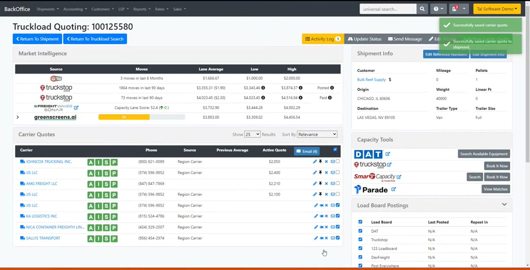The height and width of the screenshot is (270, 530).
Task: Click the pin icon for JOHNCOX TRUCKING row
Action: coord(321,162)
